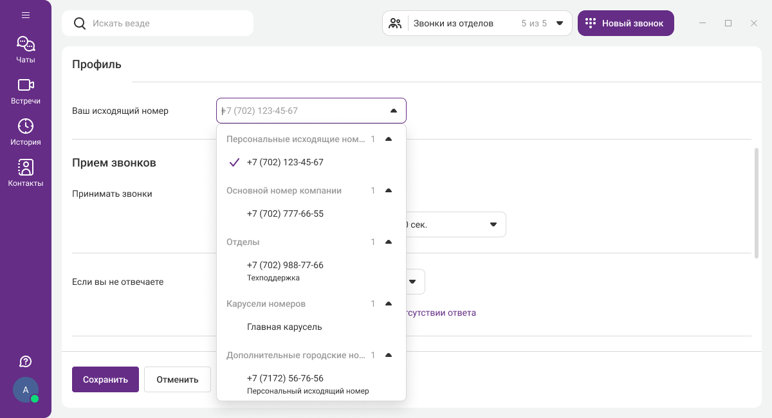This screenshot has height=418, width=772.
Task: Open the Chats section in sidebar
Action: point(26,50)
